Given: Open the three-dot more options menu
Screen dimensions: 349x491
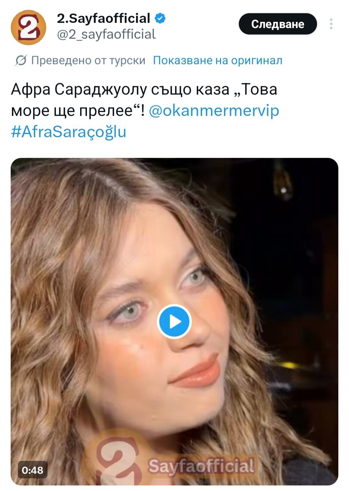Looking at the screenshot, I should 331,24.
